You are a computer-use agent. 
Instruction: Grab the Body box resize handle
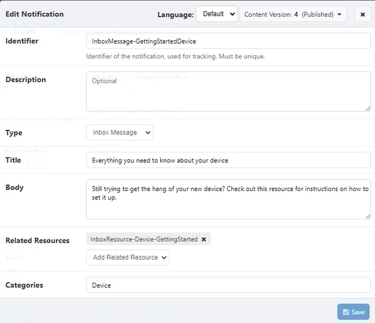tap(368, 216)
